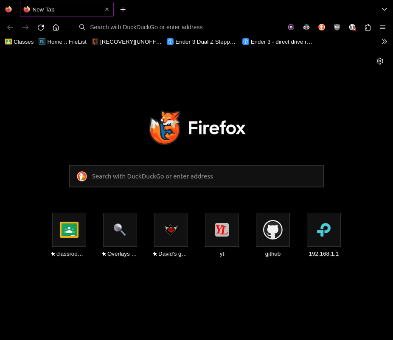
Task: Open the purple play-circle extension
Action: point(291,27)
